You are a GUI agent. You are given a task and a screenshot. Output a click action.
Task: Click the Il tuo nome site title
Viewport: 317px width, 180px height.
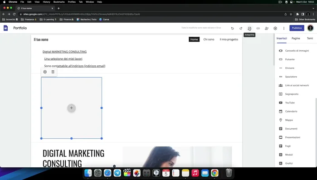point(41,39)
